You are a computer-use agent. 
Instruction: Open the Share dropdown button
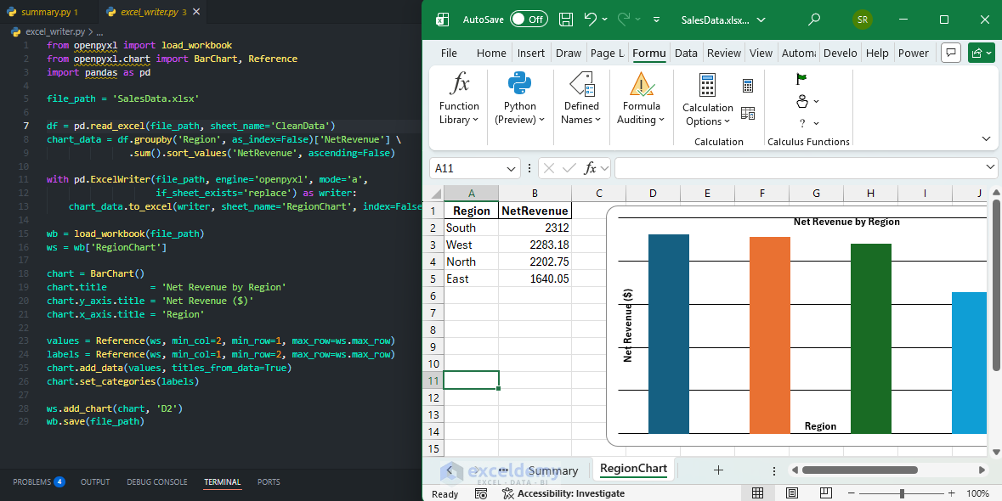pyautogui.click(x=982, y=53)
